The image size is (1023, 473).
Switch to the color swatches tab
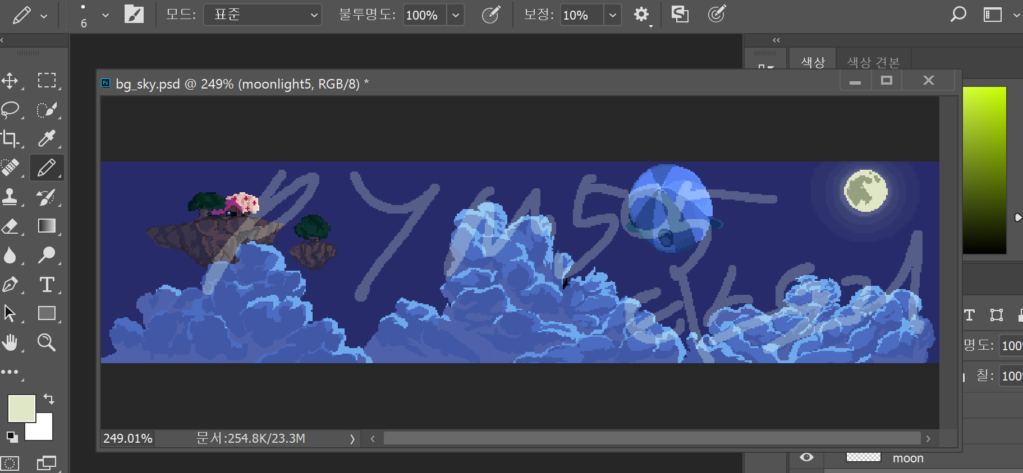pos(873,62)
